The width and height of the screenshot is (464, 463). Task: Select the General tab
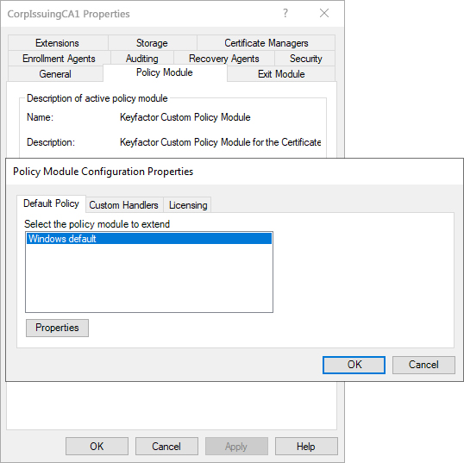55,74
